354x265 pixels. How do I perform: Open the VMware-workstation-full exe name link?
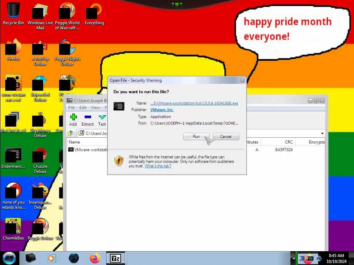(x=194, y=103)
